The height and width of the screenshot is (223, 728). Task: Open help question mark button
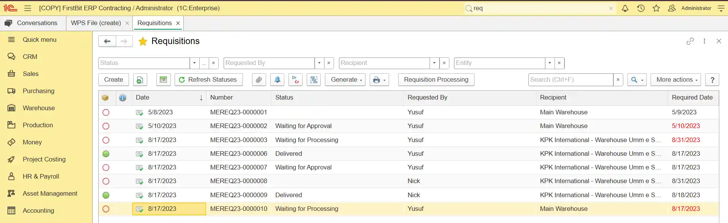coord(712,80)
